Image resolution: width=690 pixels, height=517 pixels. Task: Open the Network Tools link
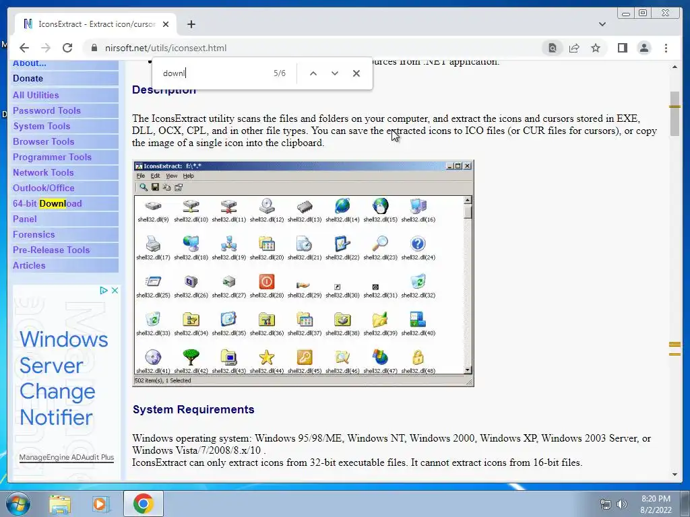click(43, 172)
